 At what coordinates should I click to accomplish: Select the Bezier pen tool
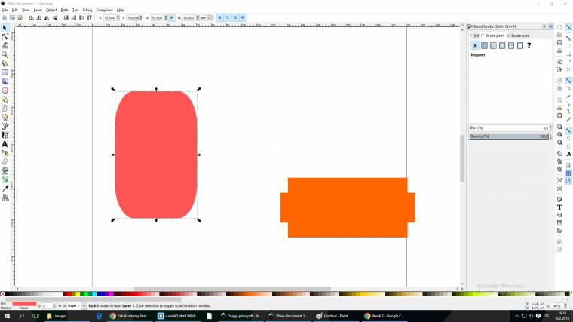[5, 126]
